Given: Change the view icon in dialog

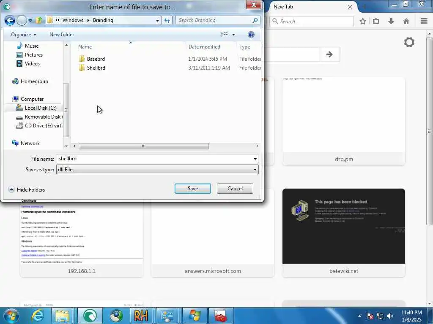Looking at the screenshot, I should pyautogui.click(x=224, y=35).
